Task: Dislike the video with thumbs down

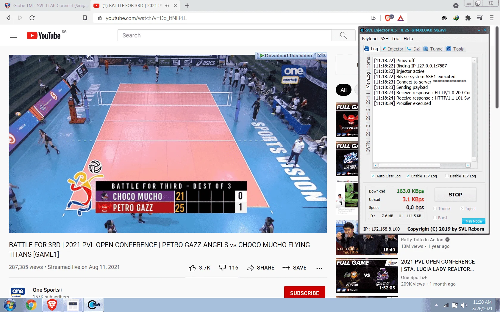Action: click(x=222, y=268)
